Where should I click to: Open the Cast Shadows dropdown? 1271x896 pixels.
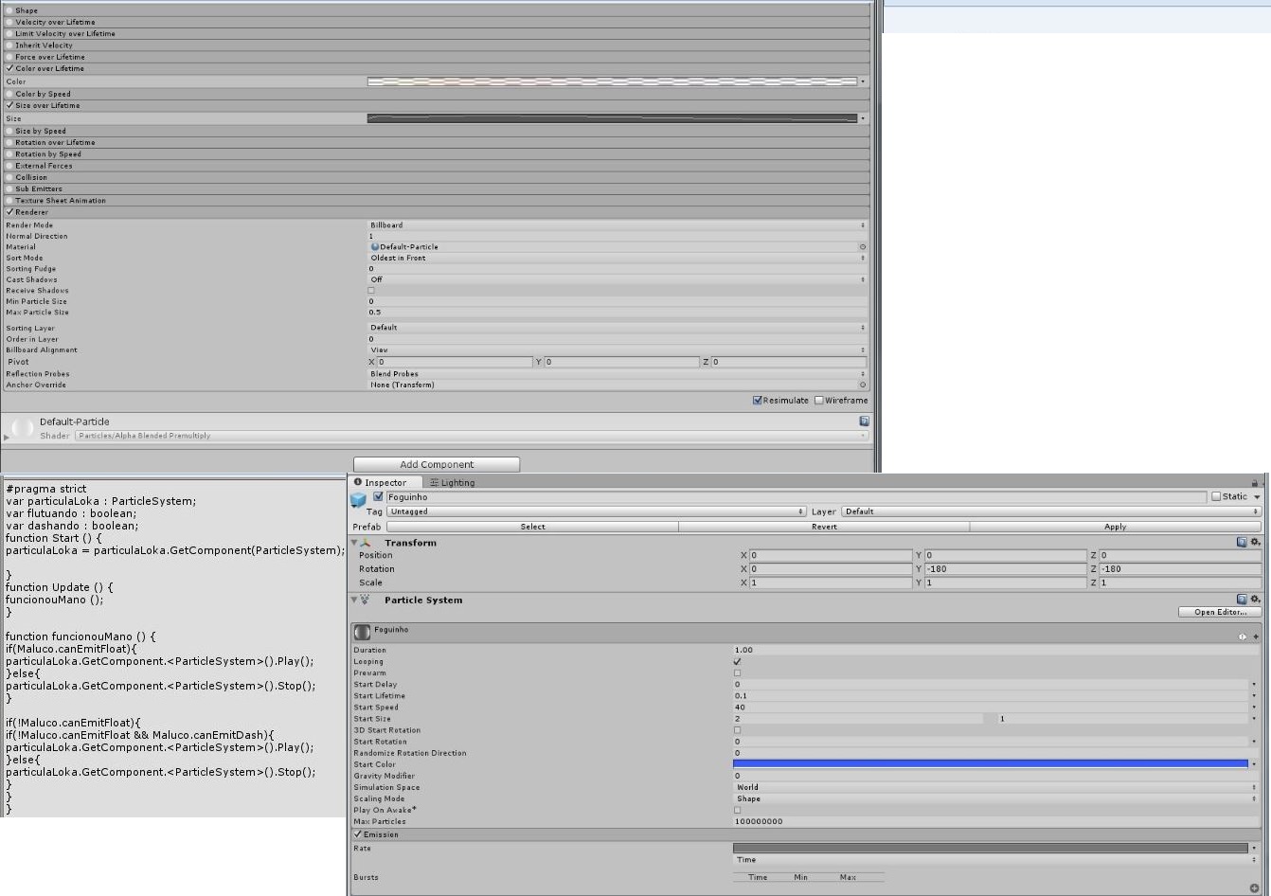pos(617,279)
